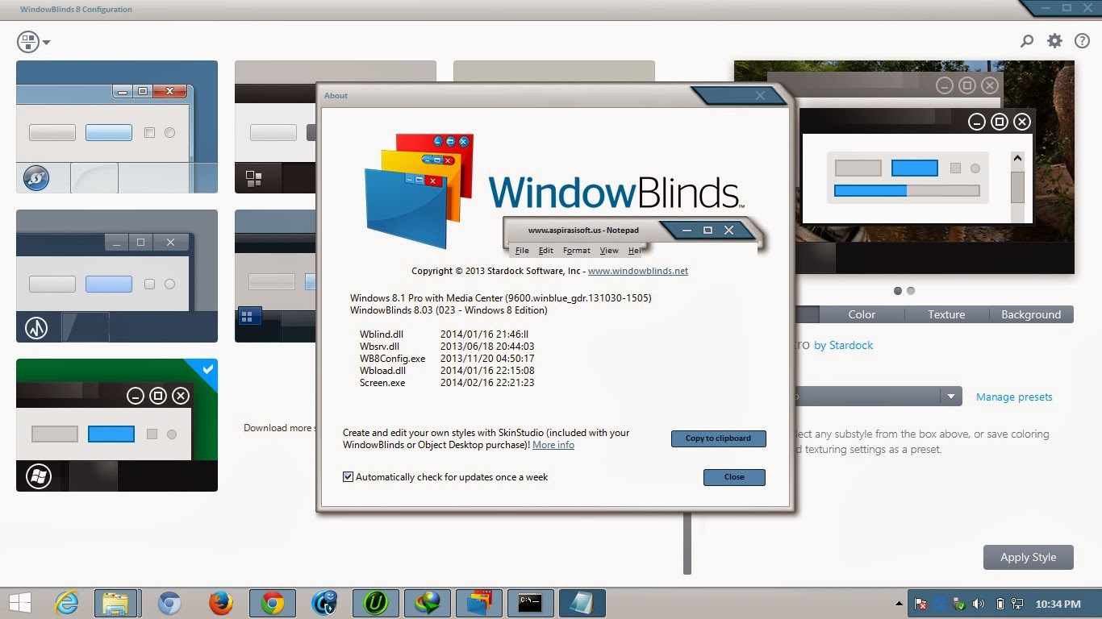
Task: Open the WindowBlinds settings gear icon
Action: point(1054,40)
